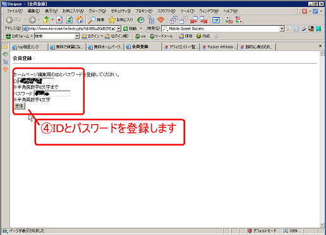
Task: Open the ファイル menu
Action: tap(15, 11)
